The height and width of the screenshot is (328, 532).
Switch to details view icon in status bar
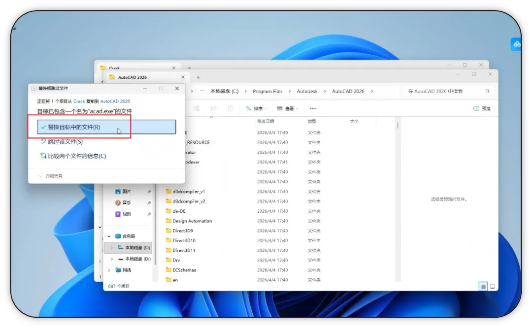(x=483, y=287)
